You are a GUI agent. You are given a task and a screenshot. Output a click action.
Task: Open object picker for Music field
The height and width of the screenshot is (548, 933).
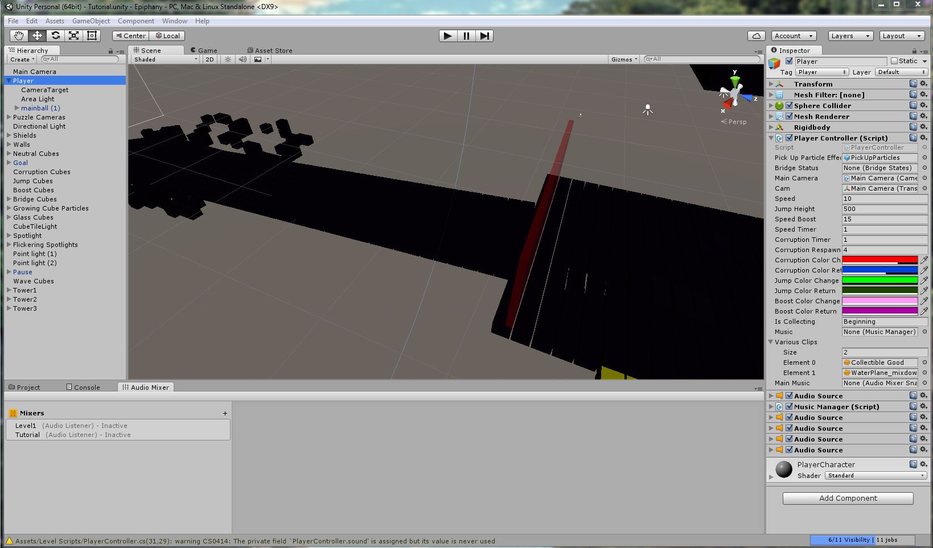pos(924,332)
